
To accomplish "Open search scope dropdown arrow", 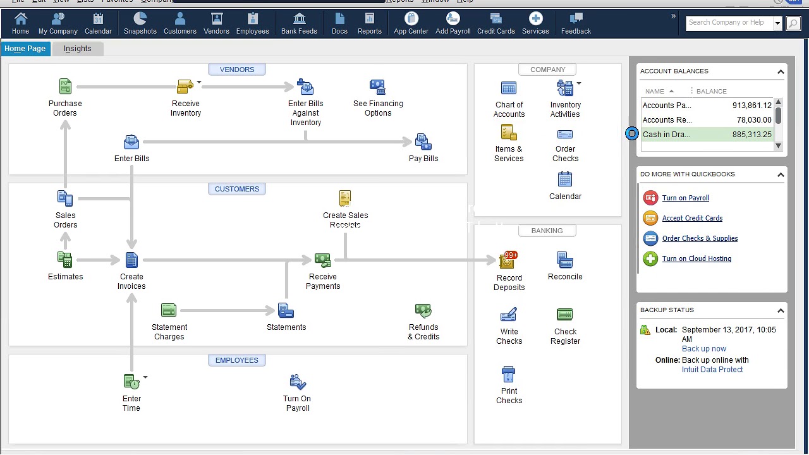I will (x=777, y=23).
